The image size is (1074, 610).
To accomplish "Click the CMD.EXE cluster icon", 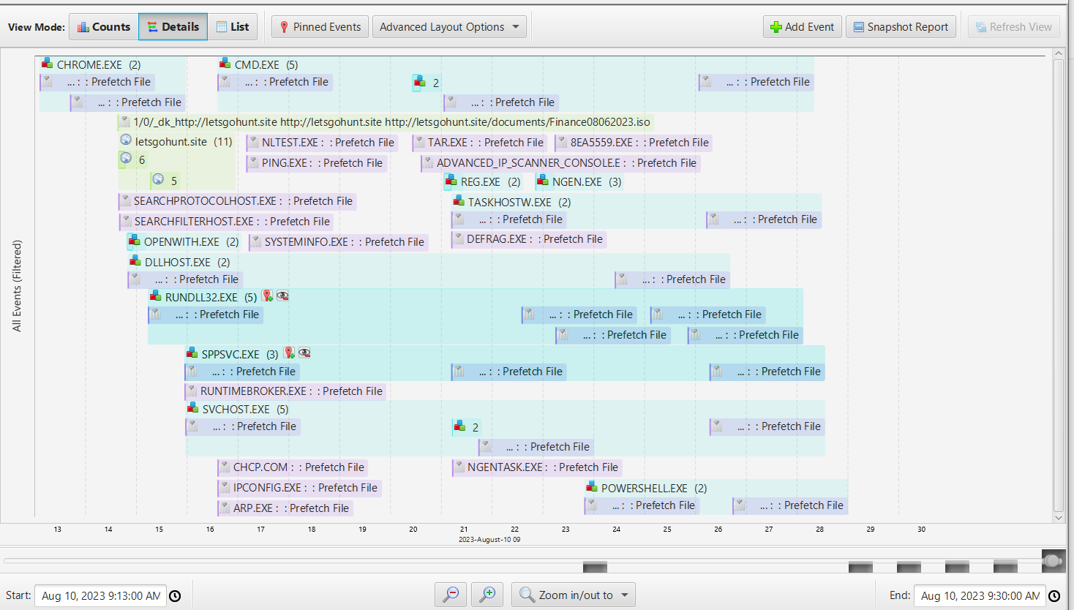I will (x=225, y=64).
